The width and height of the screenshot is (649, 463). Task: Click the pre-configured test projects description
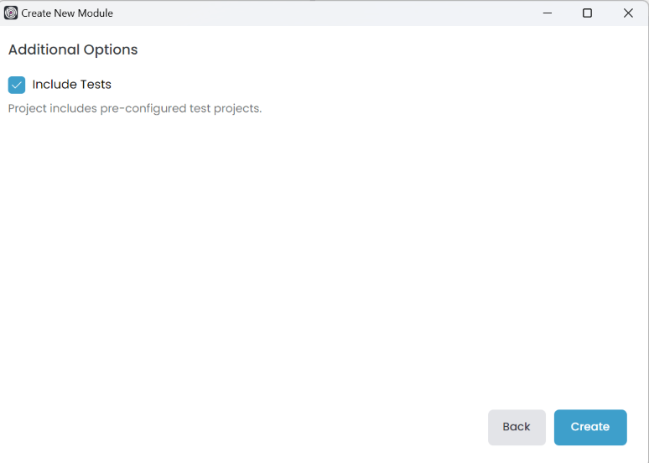pos(135,108)
